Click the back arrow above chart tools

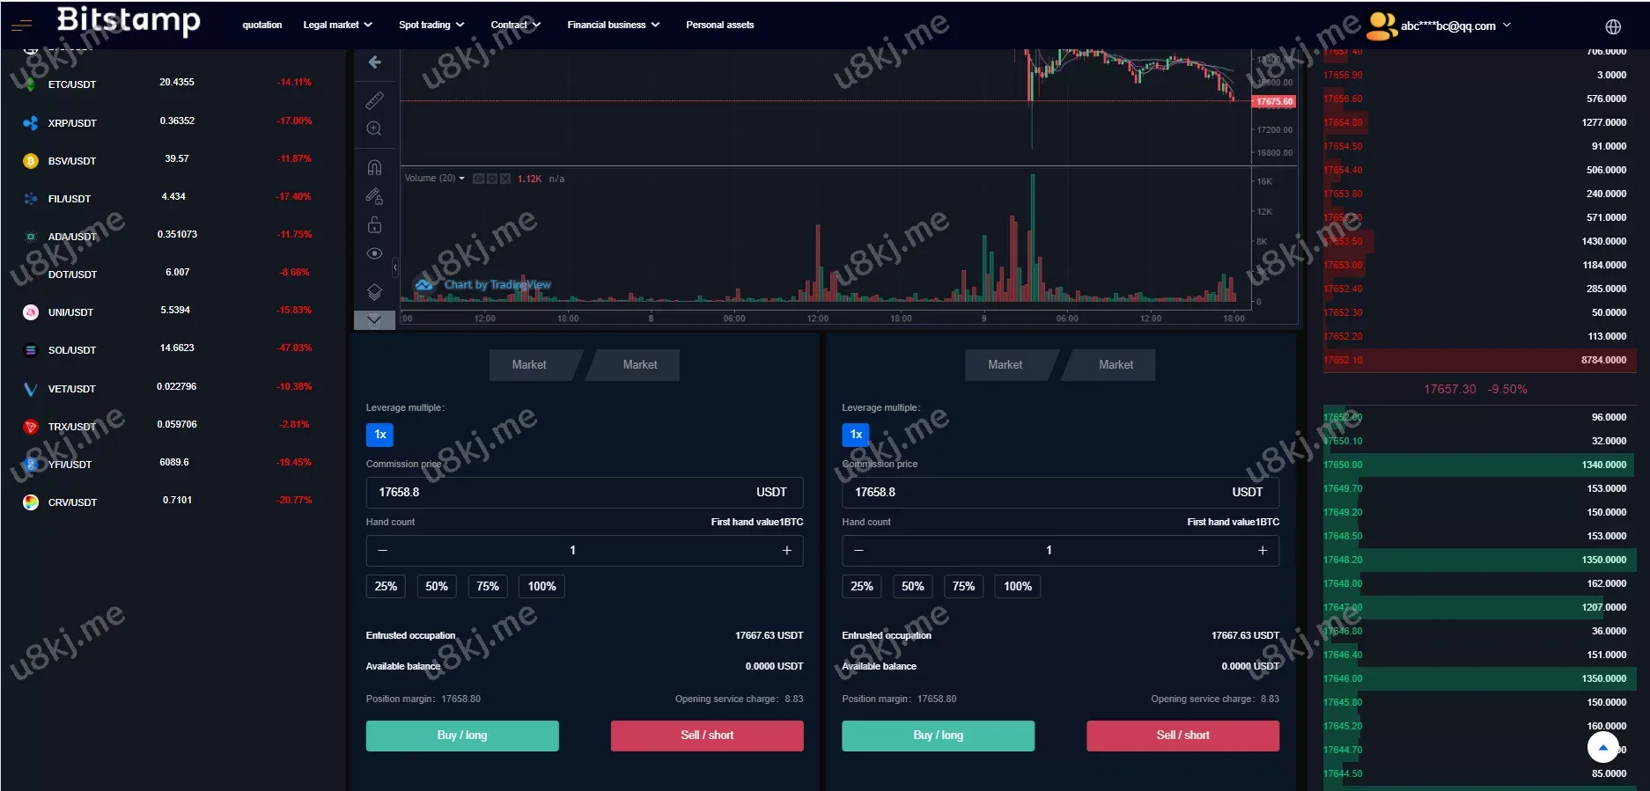[374, 62]
